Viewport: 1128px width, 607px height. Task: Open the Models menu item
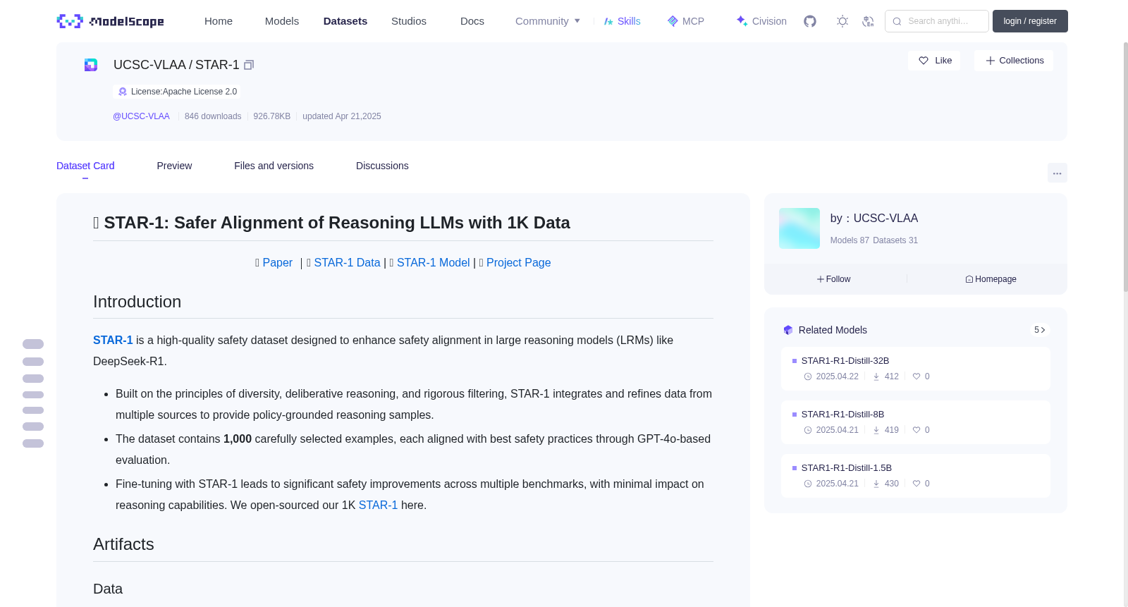282,21
